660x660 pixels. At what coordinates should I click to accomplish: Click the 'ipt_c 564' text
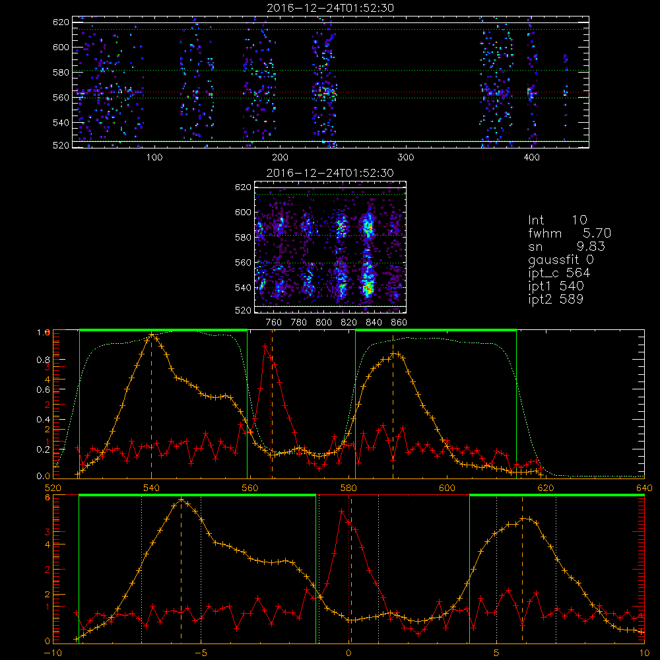[x=560, y=273]
